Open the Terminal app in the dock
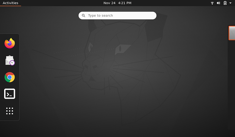 (x=10, y=94)
